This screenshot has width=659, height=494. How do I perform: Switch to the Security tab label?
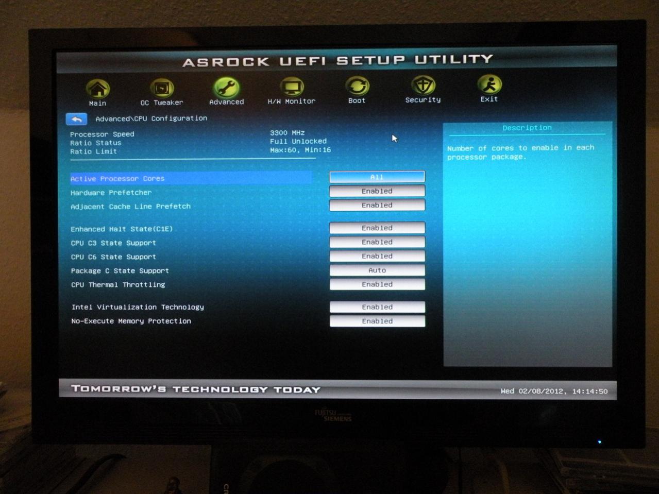tap(423, 100)
